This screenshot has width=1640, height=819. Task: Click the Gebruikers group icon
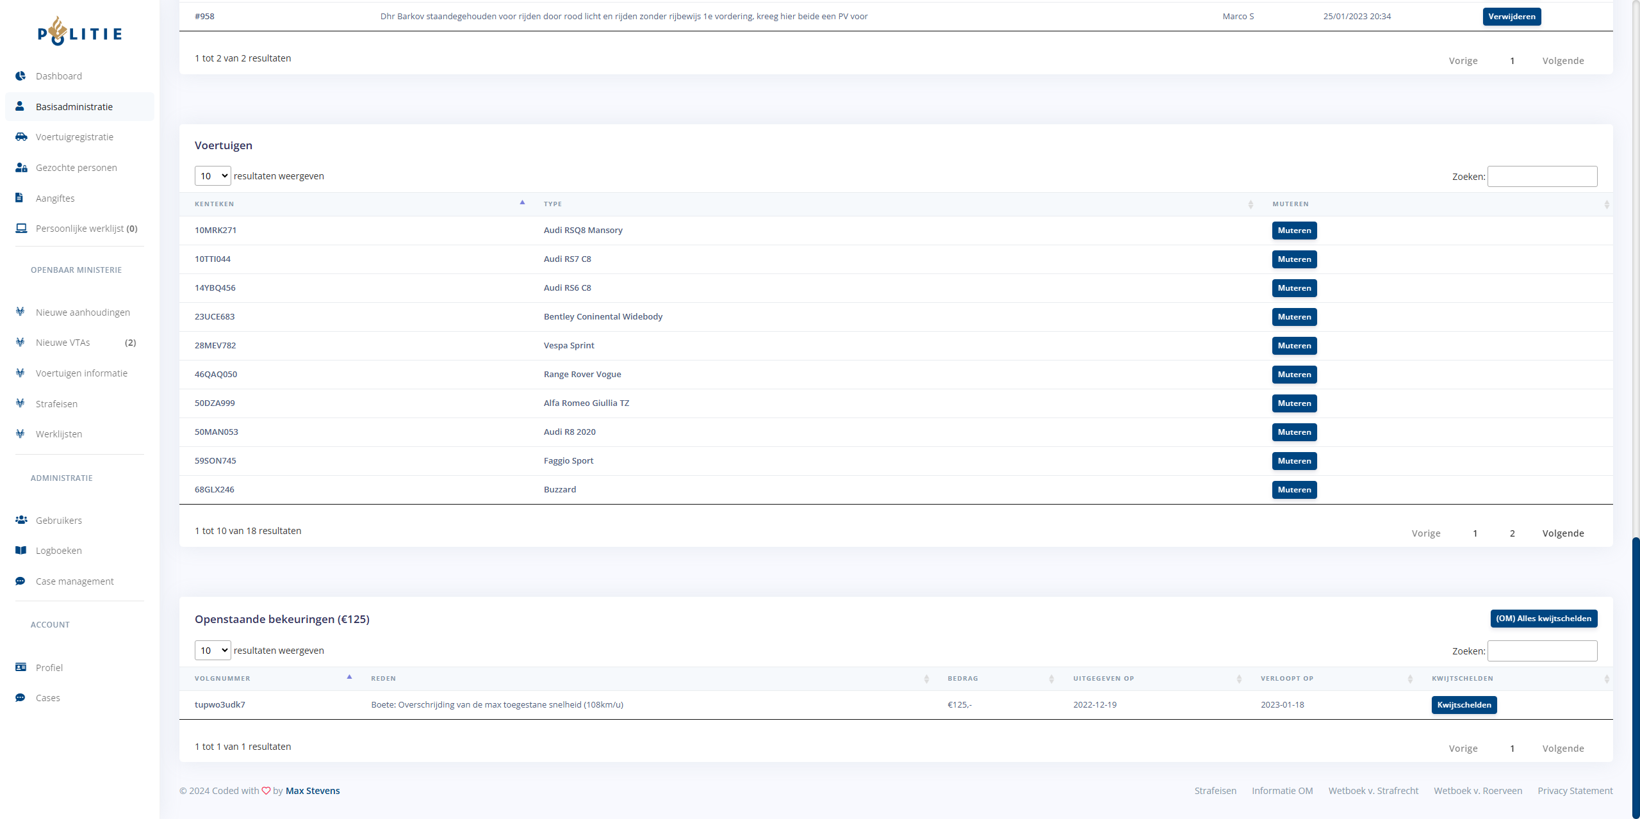(x=21, y=520)
